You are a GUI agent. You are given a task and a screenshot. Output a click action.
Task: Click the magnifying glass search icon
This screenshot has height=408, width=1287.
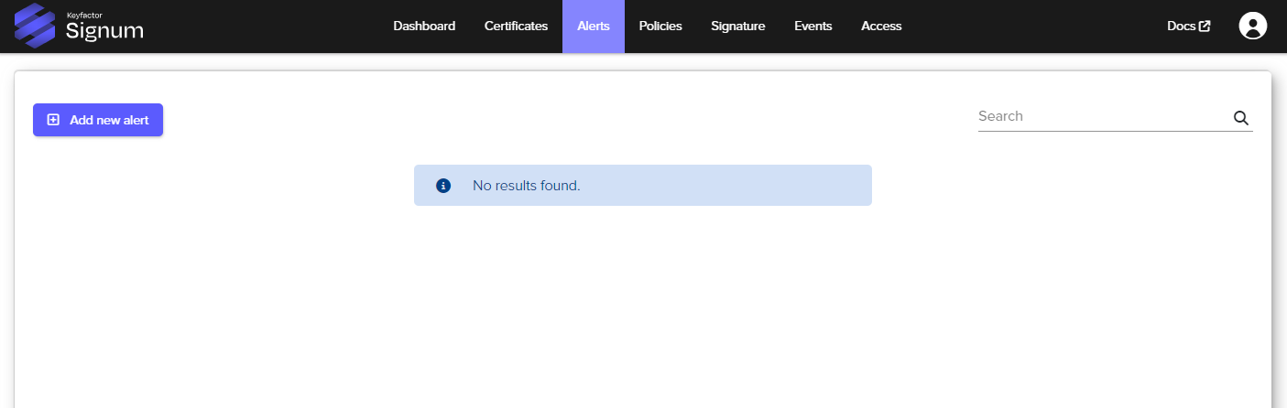(x=1240, y=118)
